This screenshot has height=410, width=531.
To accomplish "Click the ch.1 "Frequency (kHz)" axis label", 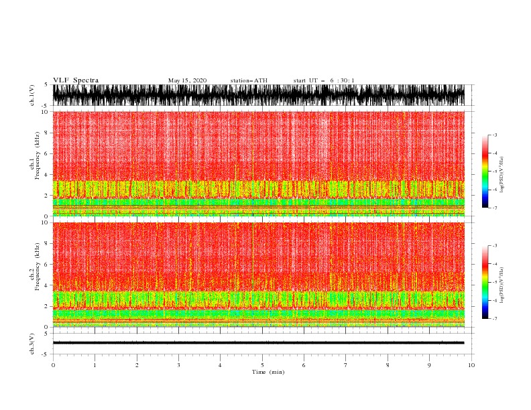I will point(37,155).
